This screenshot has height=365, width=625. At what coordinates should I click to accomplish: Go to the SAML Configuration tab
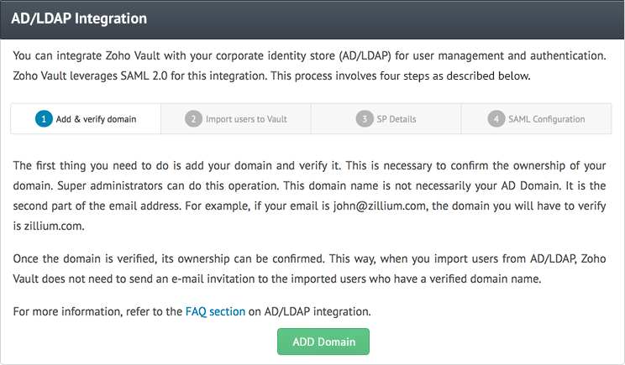pos(546,119)
